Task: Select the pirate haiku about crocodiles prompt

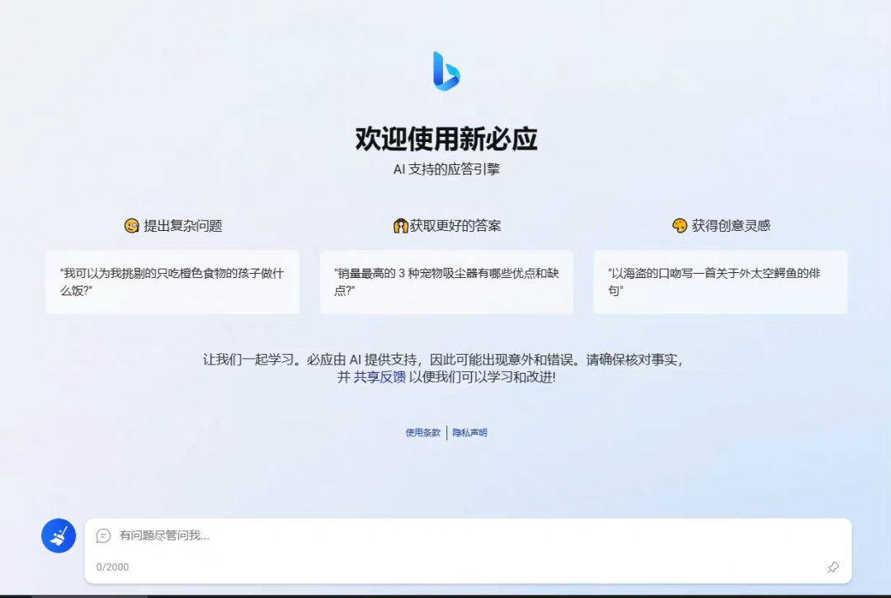Action: 720,282
